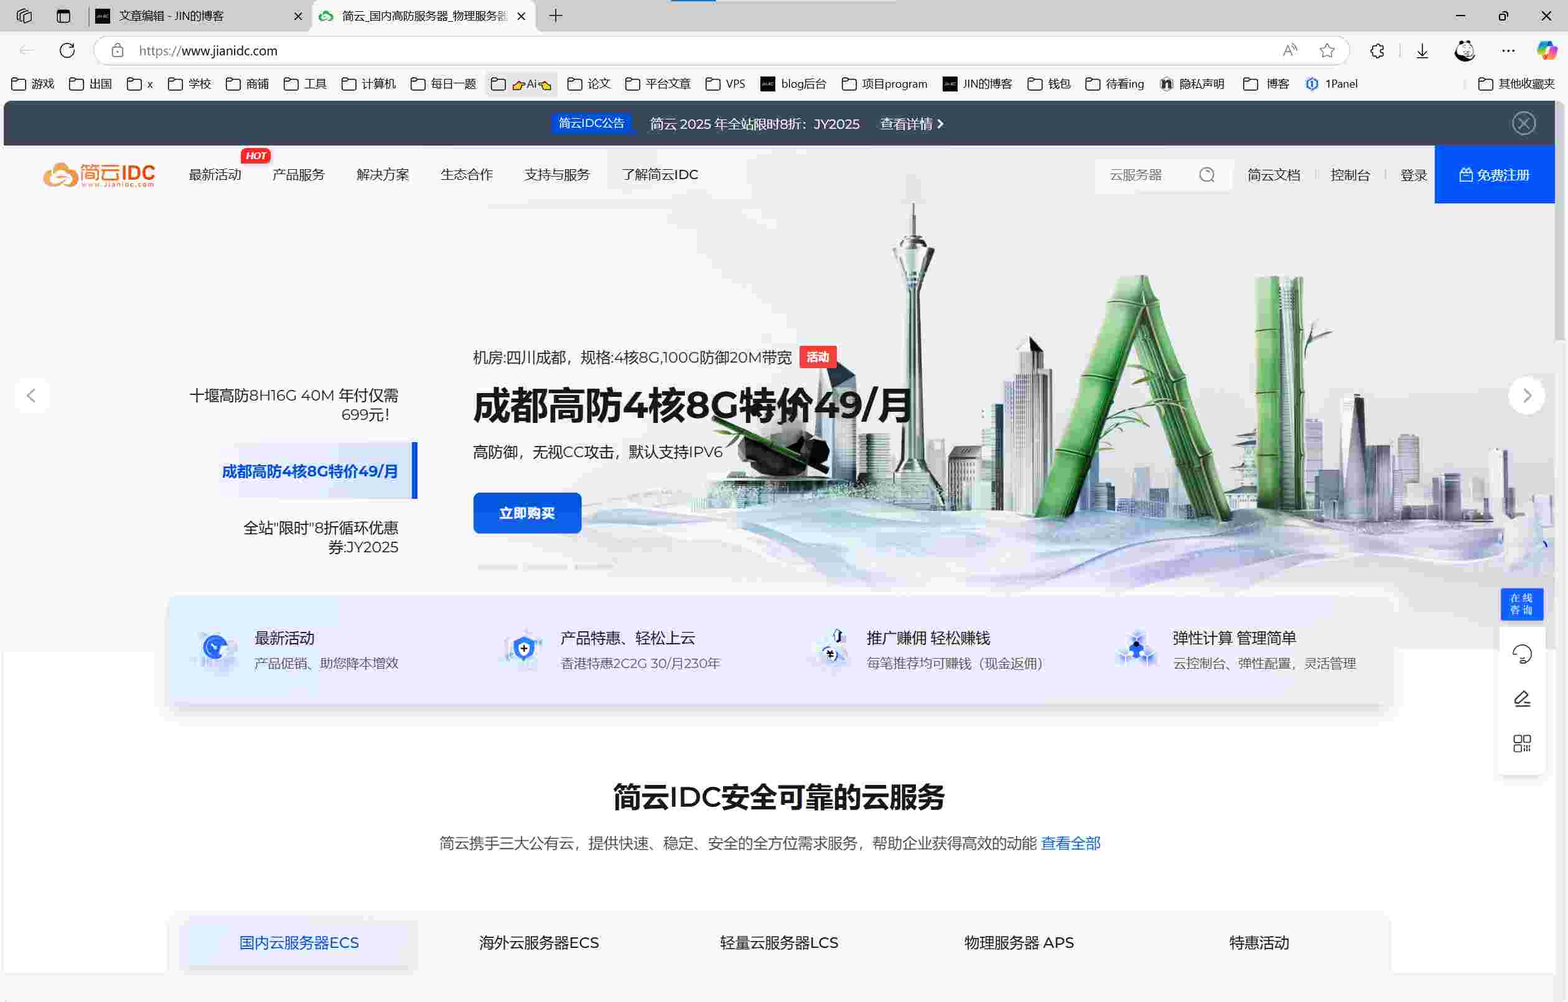Select the 十堰高防8H16G slide item
The width and height of the screenshot is (1568, 1002).
[294, 404]
